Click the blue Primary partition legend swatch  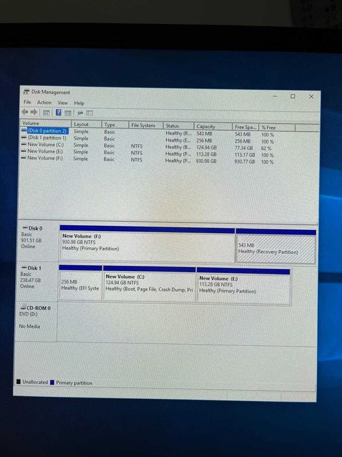pos(52,383)
